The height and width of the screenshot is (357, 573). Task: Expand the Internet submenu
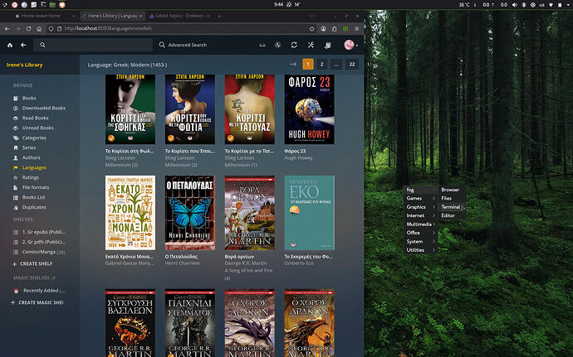[x=416, y=215]
